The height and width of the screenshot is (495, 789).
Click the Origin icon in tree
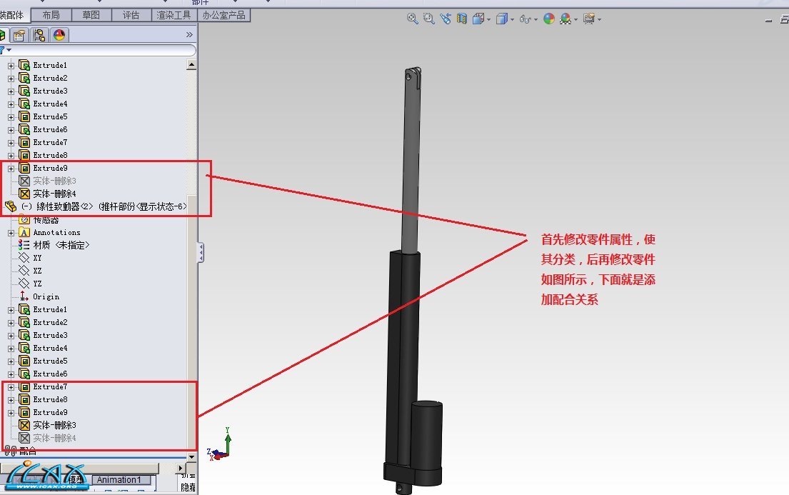point(24,296)
